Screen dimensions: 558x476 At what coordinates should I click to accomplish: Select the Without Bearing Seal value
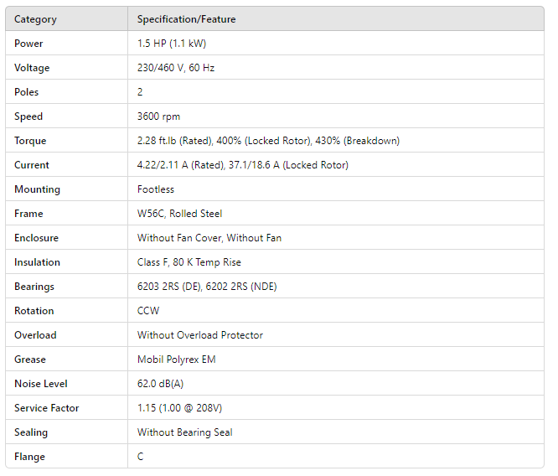(x=184, y=432)
